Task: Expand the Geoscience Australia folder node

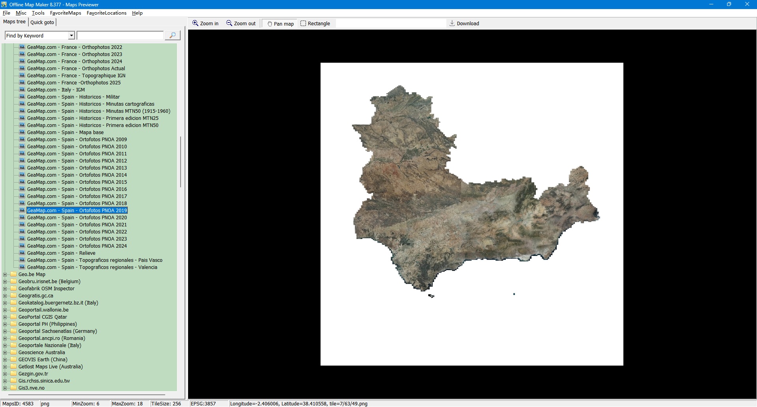Action: pos(5,353)
